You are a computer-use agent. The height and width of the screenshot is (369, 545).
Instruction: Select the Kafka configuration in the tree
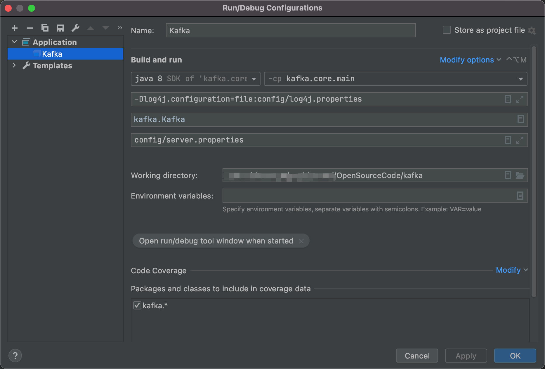click(65, 54)
